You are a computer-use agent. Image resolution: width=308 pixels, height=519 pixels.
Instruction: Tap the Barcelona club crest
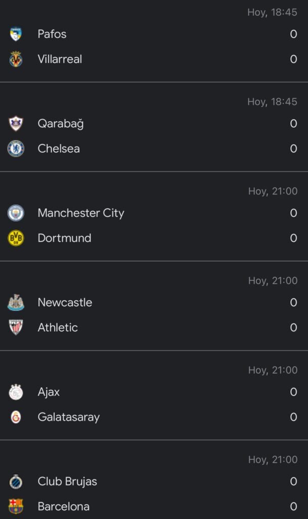point(16,506)
